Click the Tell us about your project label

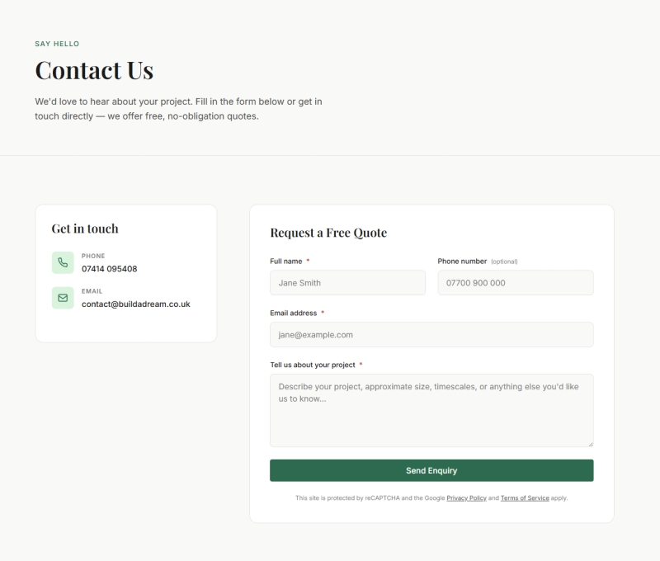pyautogui.click(x=313, y=365)
